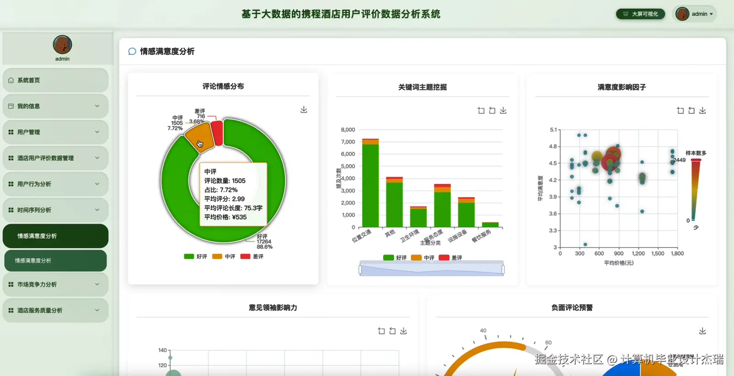The height and width of the screenshot is (376, 734).
Task: Click the 负面评论预警 chart title
Action: 572,307
